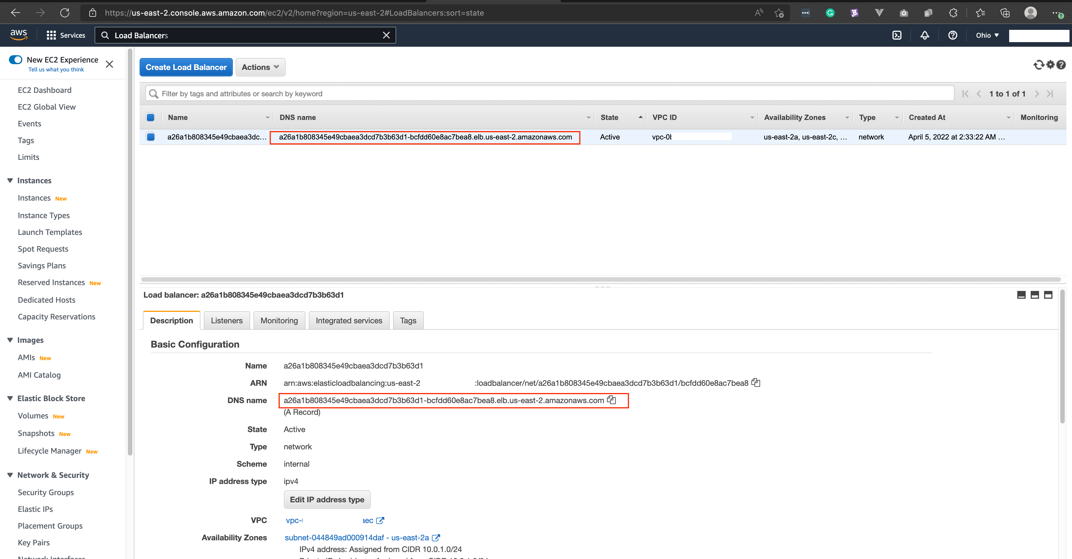
Task: Click the filter by tags search field
Action: [550, 93]
